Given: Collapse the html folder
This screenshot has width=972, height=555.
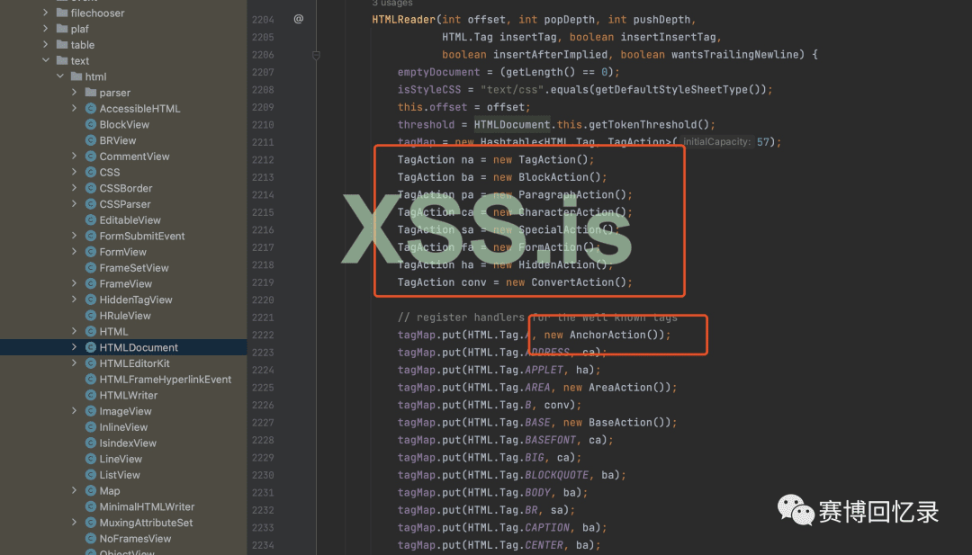Looking at the screenshot, I should (x=60, y=76).
